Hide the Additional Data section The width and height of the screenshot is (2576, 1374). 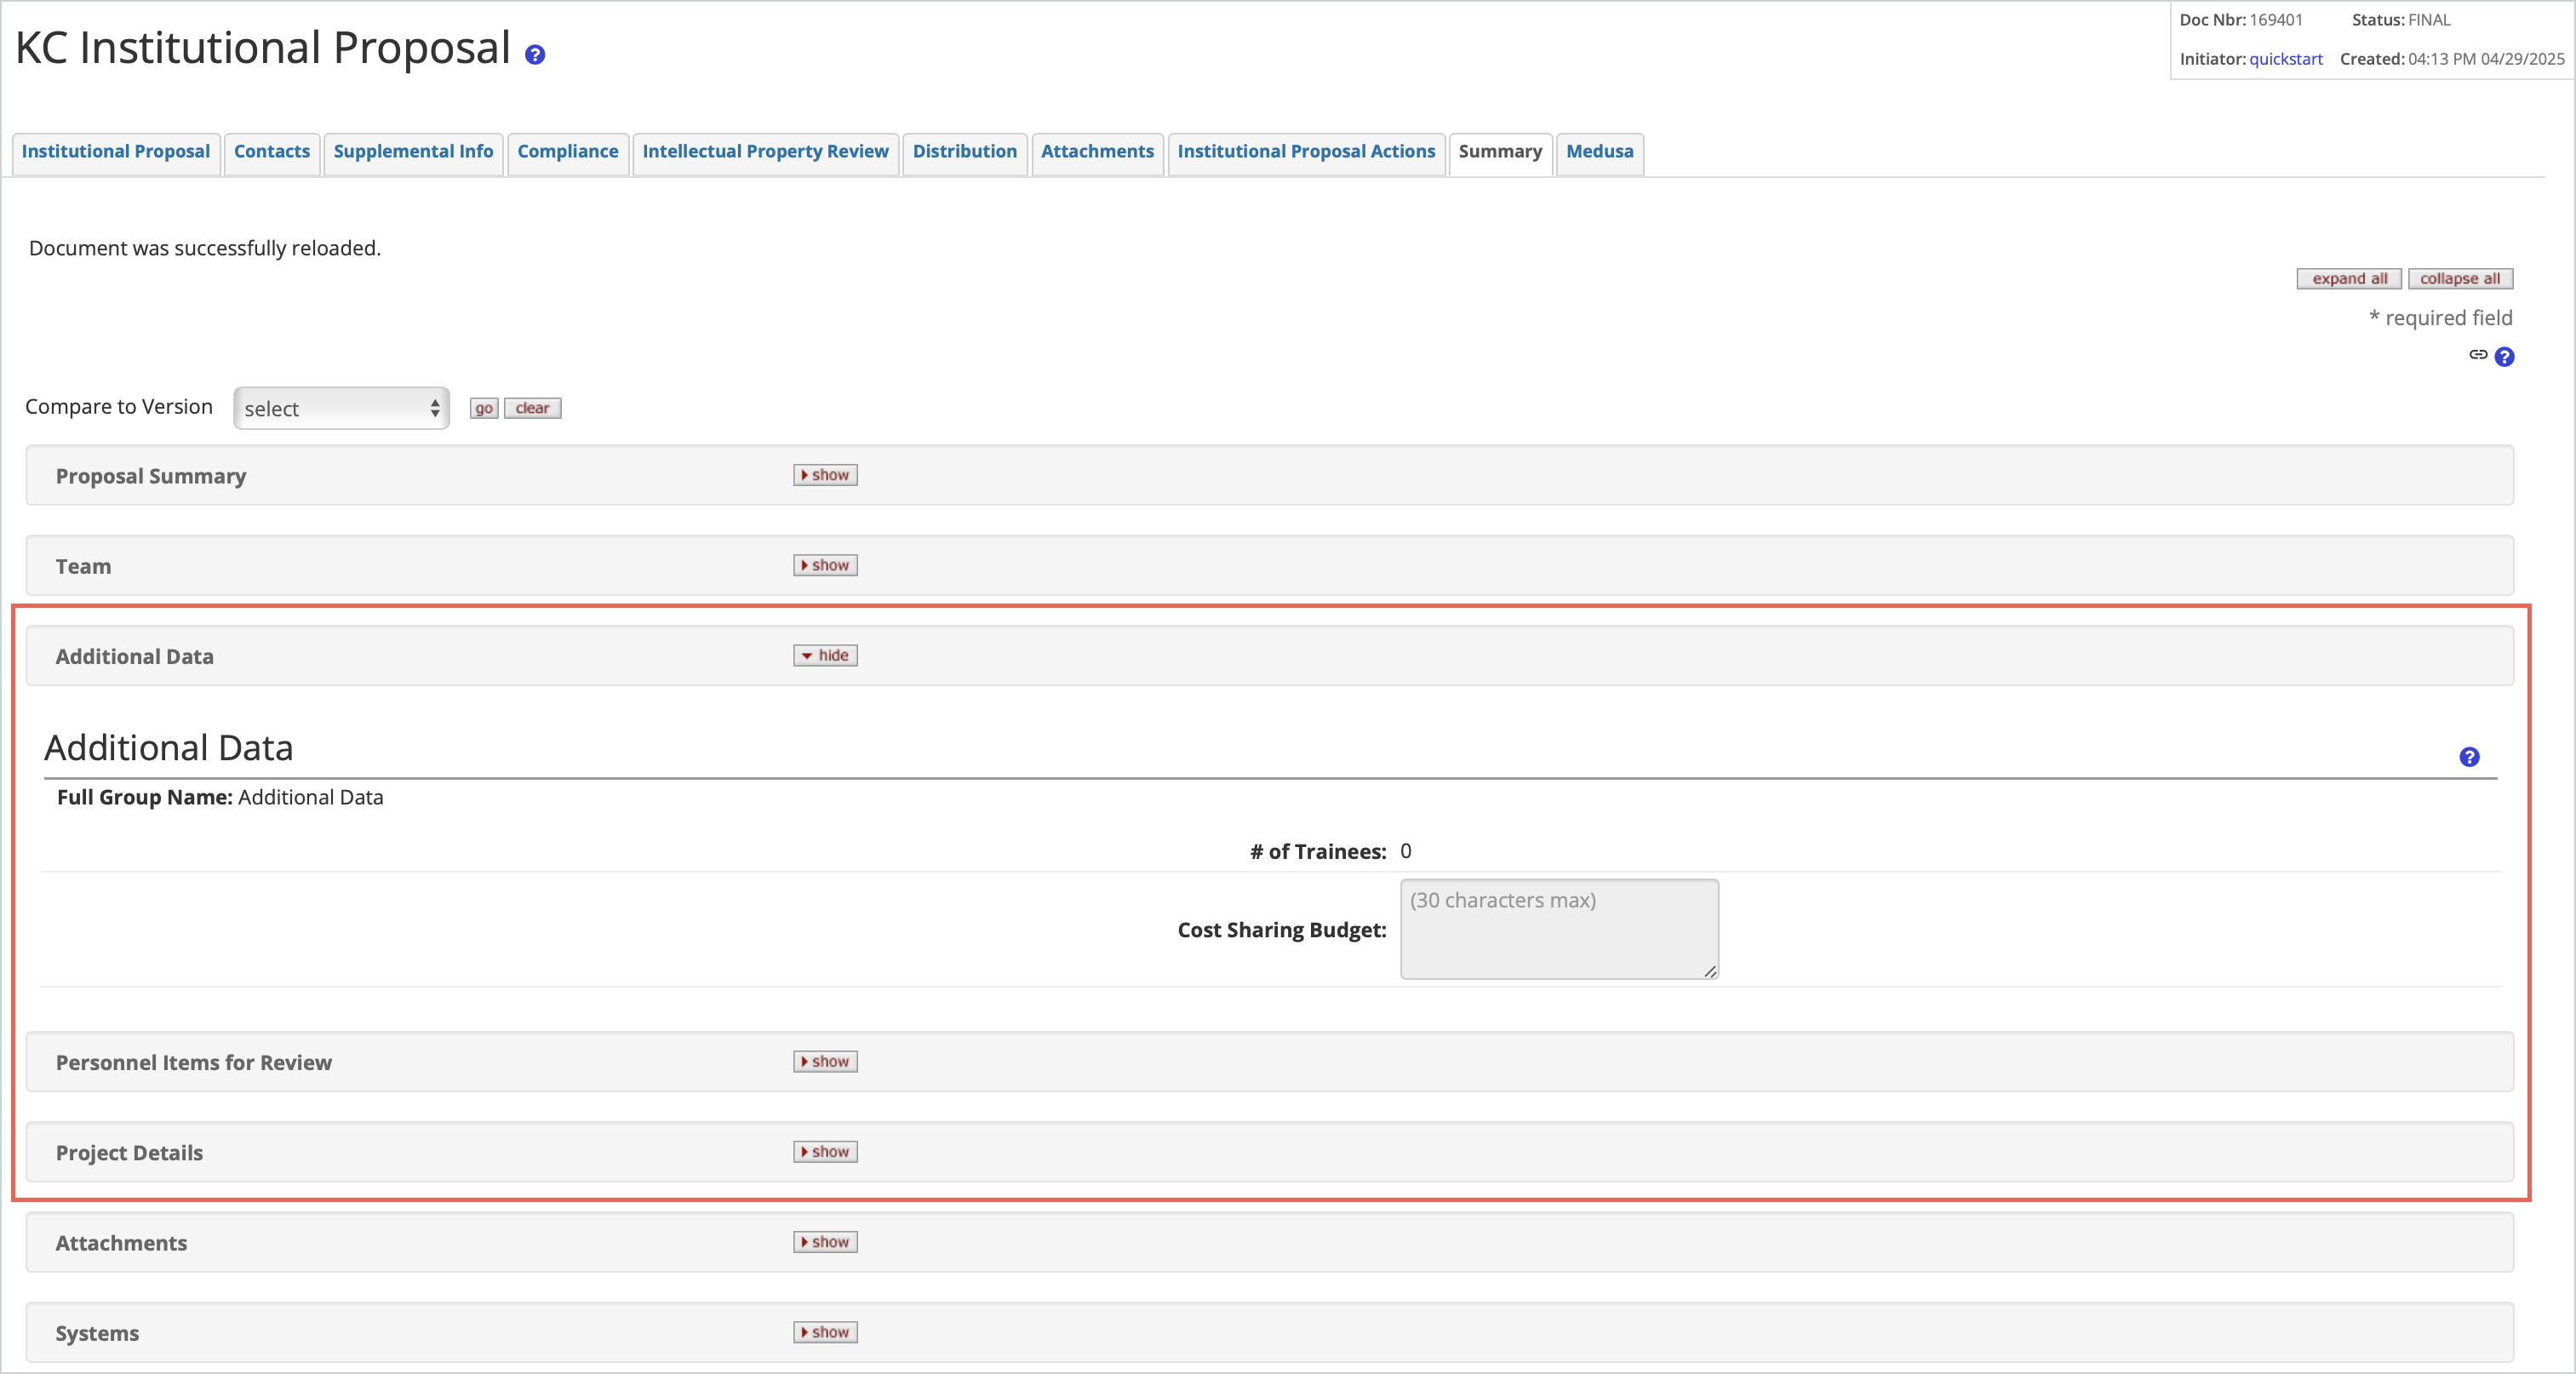pyautogui.click(x=824, y=655)
